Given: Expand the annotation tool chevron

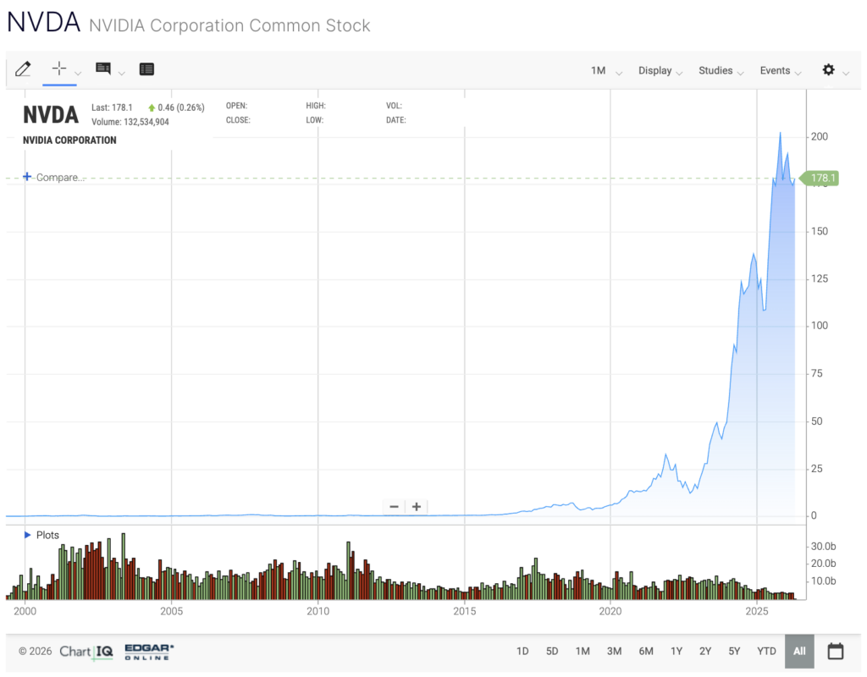Looking at the screenshot, I should tap(122, 74).
